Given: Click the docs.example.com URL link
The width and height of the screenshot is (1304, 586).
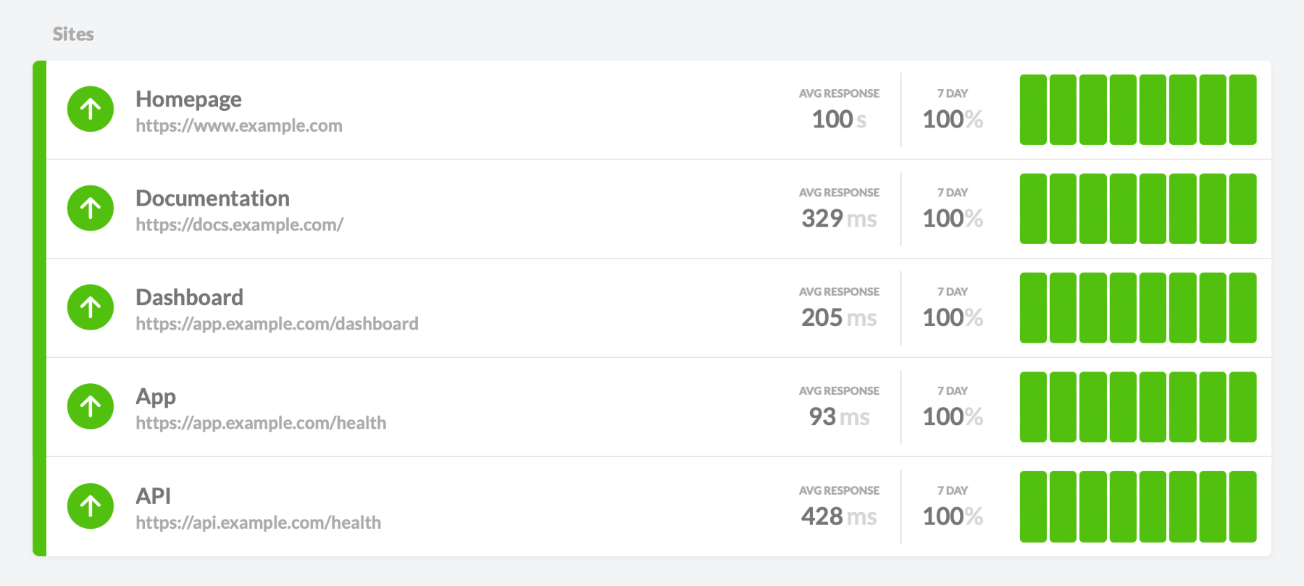Looking at the screenshot, I should (x=239, y=225).
